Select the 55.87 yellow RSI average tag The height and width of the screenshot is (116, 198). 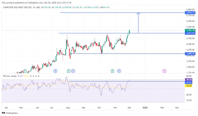(x=189, y=86)
